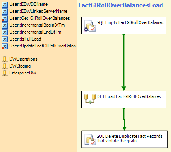Select the User::IncrementalBeginDtTm variable text
Image resolution: width=171 pixels, height=152 pixels.
coord(37,25)
